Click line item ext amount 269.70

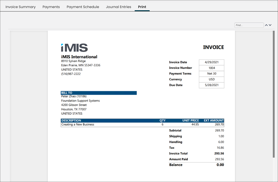point(219,124)
